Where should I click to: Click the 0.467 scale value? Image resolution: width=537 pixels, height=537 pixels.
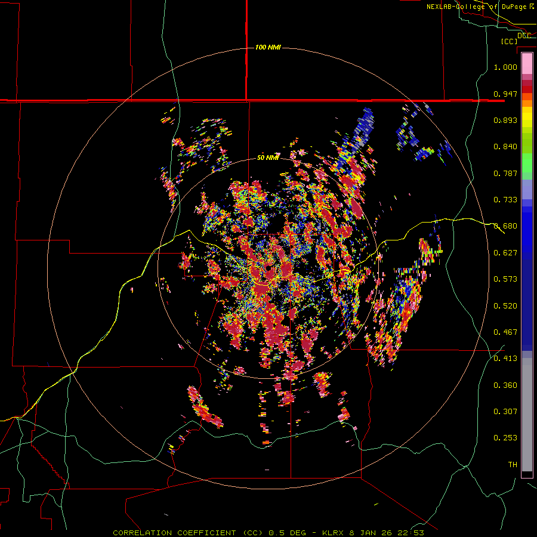(505, 332)
